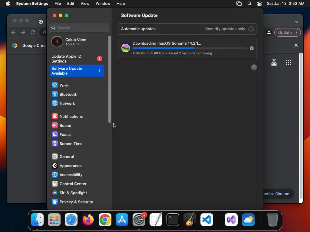
Task: Launch GarageBand from the Dock
Action: pyautogui.click(x=190, y=220)
